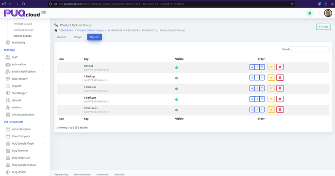Delete the 'Not use' option
Image resolution: width=335 pixels, height=176 pixels.
pyautogui.click(x=280, y=67)
